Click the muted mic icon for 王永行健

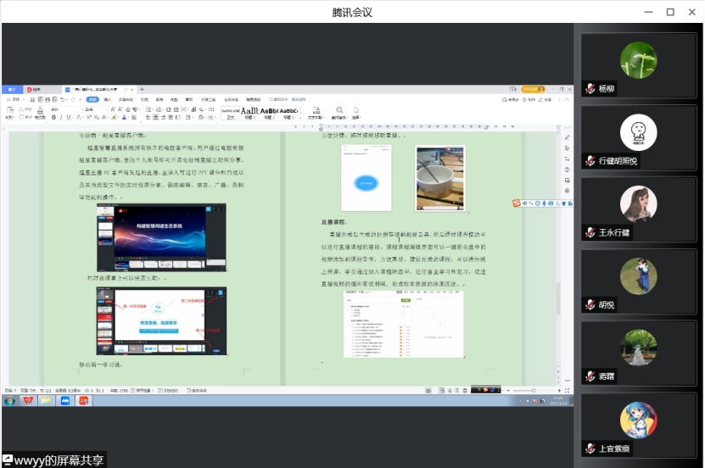[x=590, y=232]
